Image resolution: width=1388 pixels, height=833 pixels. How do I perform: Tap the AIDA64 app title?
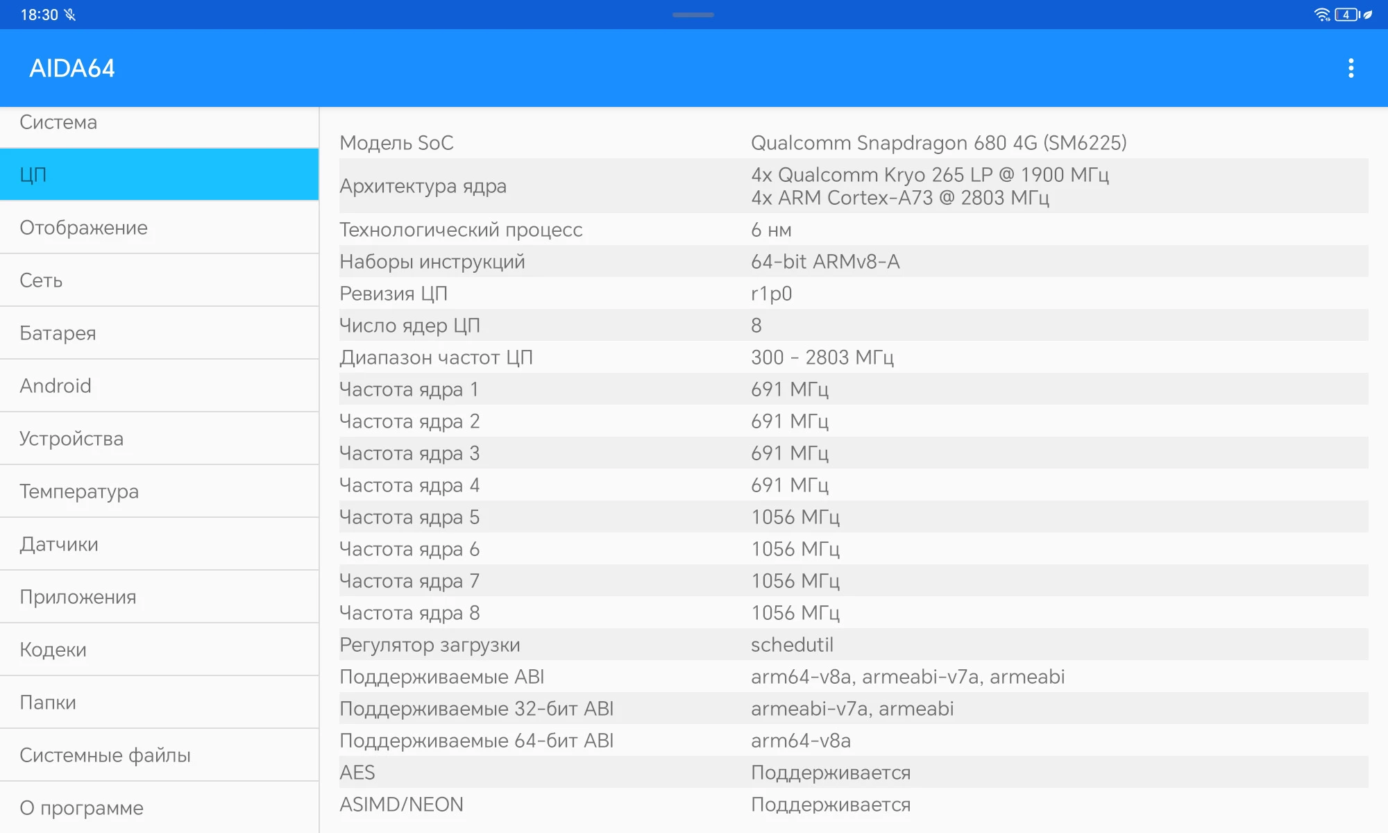pos(72,68)
